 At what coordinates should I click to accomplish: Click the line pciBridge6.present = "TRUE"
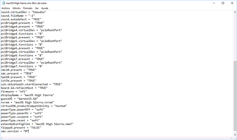coord(23,48)
